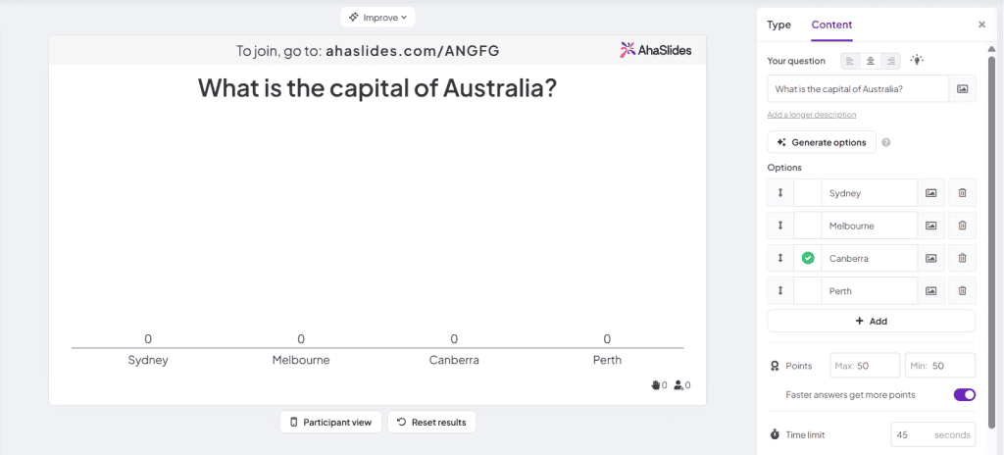The width and height of the screenshot is (1004, 455).
Task: Mark Perth as the correct answer
Action: [x=808, y=291]
